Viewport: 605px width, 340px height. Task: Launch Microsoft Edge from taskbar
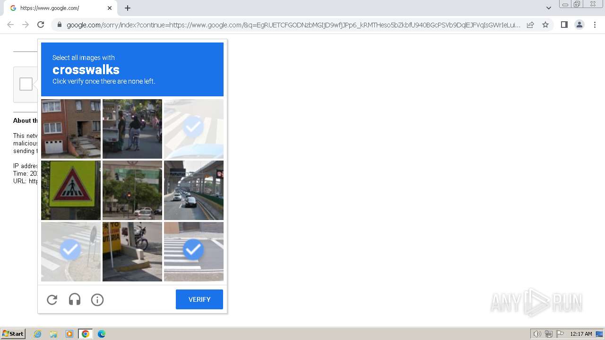coord(102,334)
